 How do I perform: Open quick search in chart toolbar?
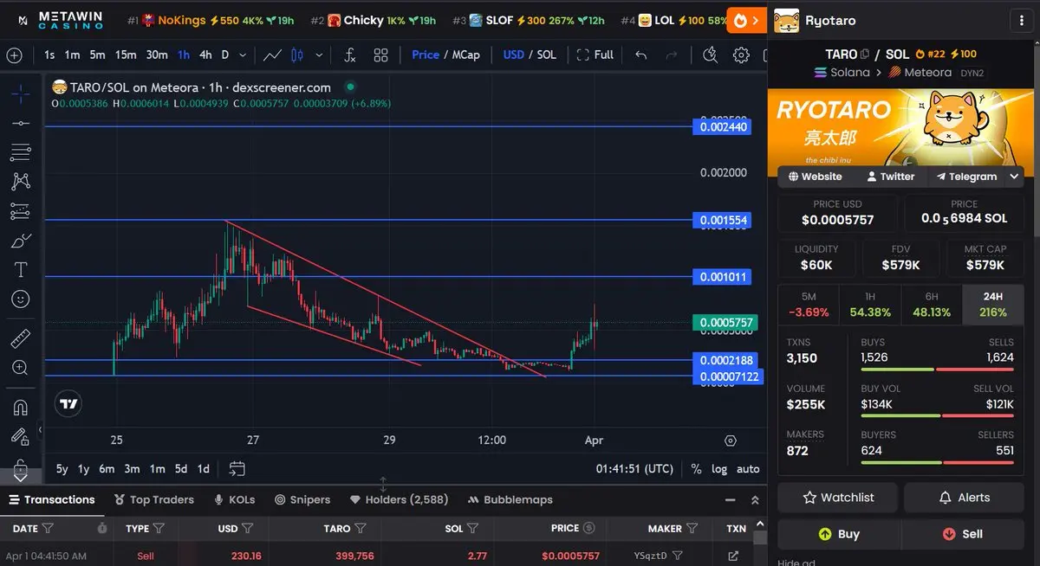(x=710, y=55)
